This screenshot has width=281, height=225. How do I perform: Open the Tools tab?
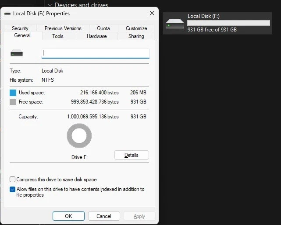pyautogui.click(x=58, y=36)
